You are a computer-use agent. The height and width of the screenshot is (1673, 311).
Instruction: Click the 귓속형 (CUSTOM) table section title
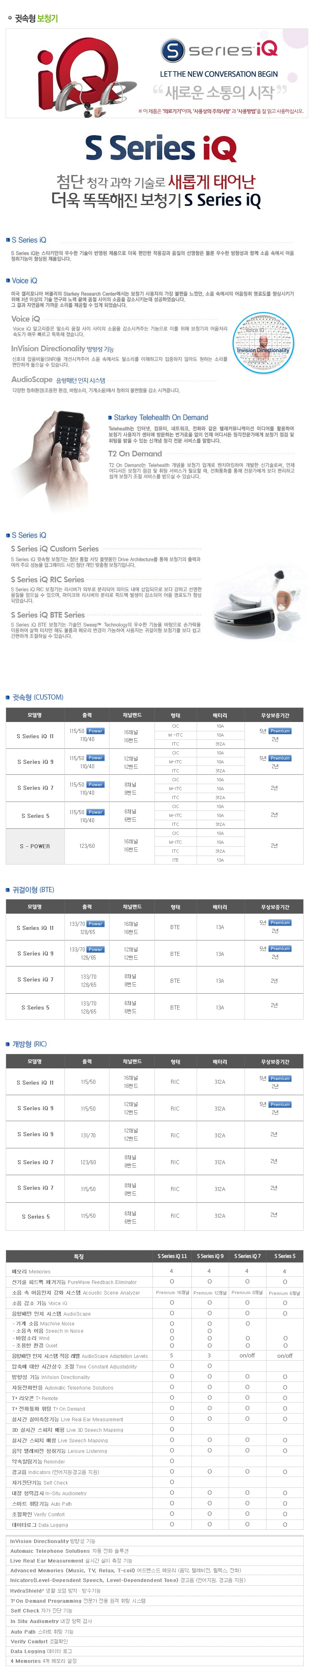38,697
